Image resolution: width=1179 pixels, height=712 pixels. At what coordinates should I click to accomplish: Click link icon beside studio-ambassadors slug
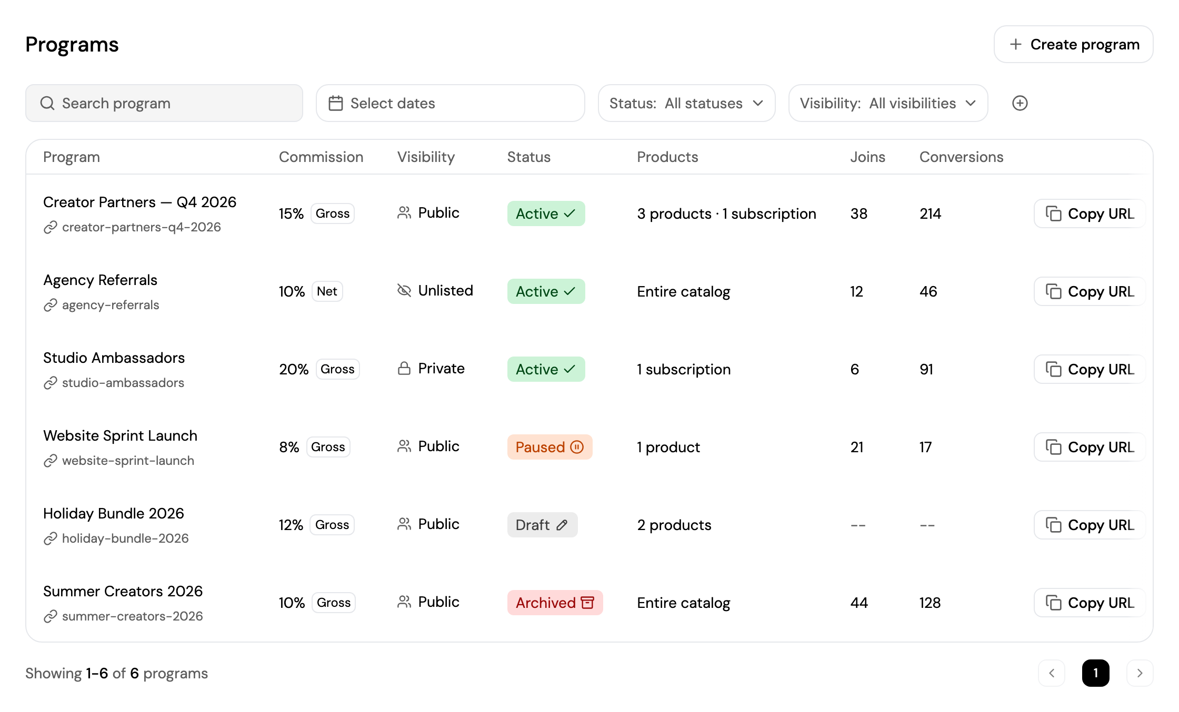tap(50, 383)
